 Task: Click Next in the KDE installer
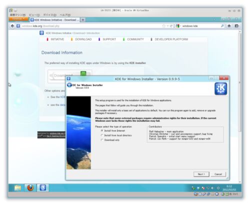(201, 174)
